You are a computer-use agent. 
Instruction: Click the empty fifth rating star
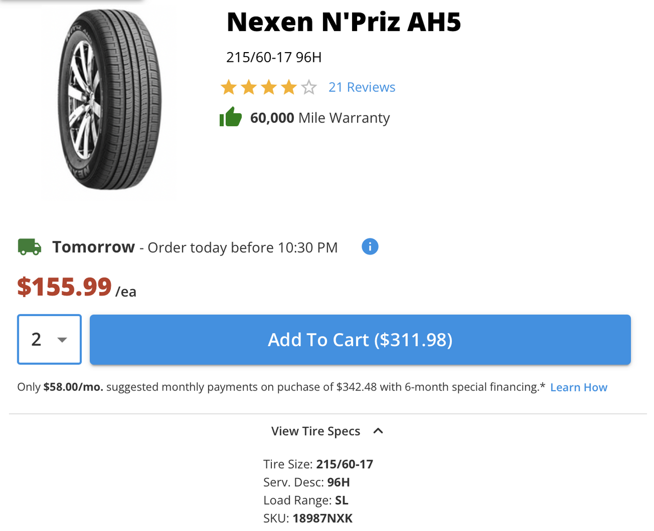[x=309, y=87]
